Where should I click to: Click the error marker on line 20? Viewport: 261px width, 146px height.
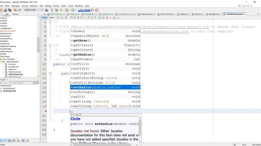click(x=46, y=111)
